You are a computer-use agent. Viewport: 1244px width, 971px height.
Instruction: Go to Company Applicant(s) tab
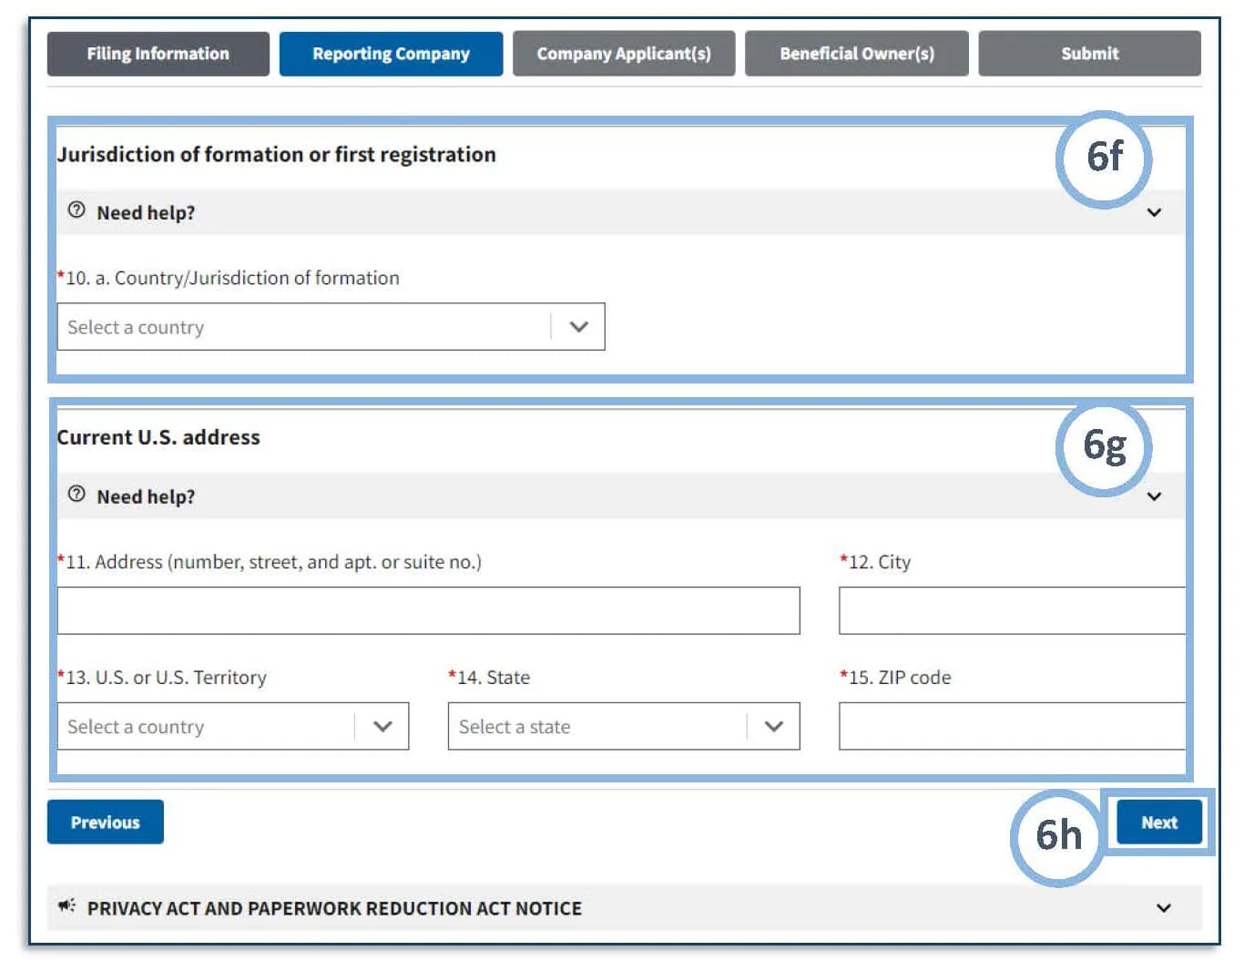tap(624, 54)
